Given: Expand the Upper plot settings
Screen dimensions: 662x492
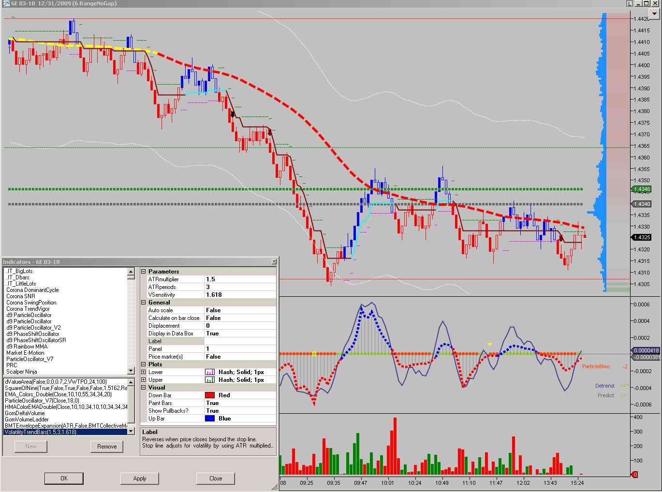Looking at the screenshot, I should (143, 380).
